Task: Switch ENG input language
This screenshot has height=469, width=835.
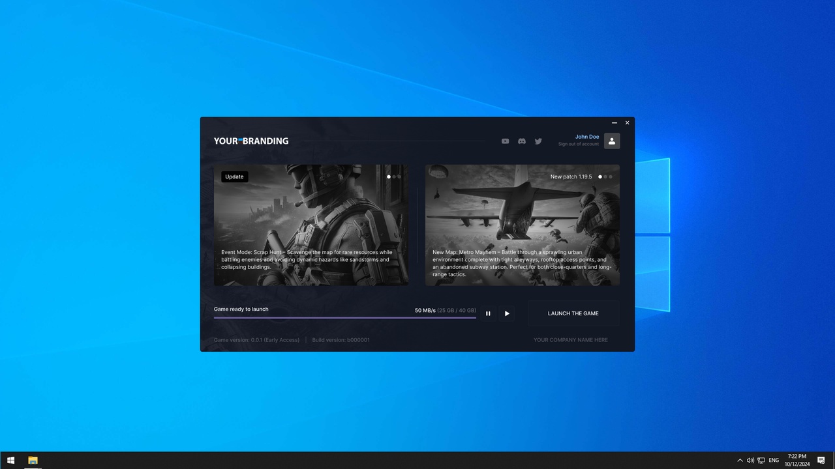Action: point(774,461)
